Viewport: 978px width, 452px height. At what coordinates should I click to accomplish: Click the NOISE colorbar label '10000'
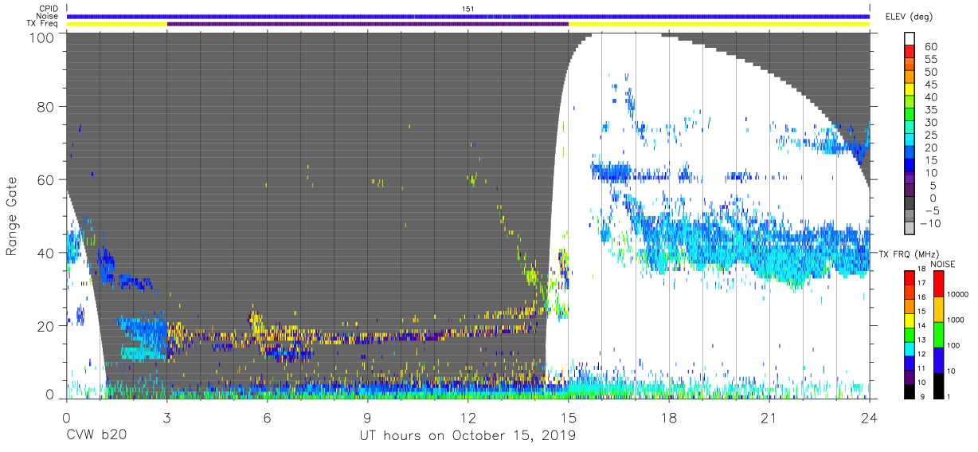coord(960,296)
